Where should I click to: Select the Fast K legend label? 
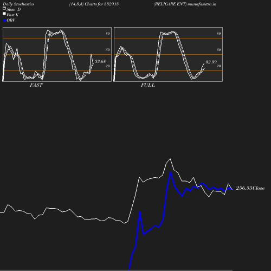tap(12, 15)
